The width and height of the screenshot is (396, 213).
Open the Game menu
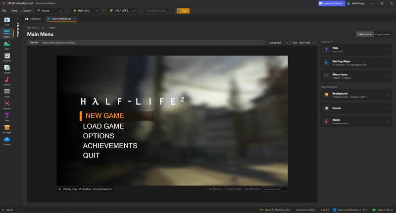14,10
